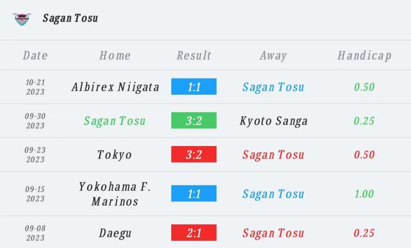Open the blue 1:1 Albirex Niigata result badge
411x248 pixels.
click(x=194, y=87)
